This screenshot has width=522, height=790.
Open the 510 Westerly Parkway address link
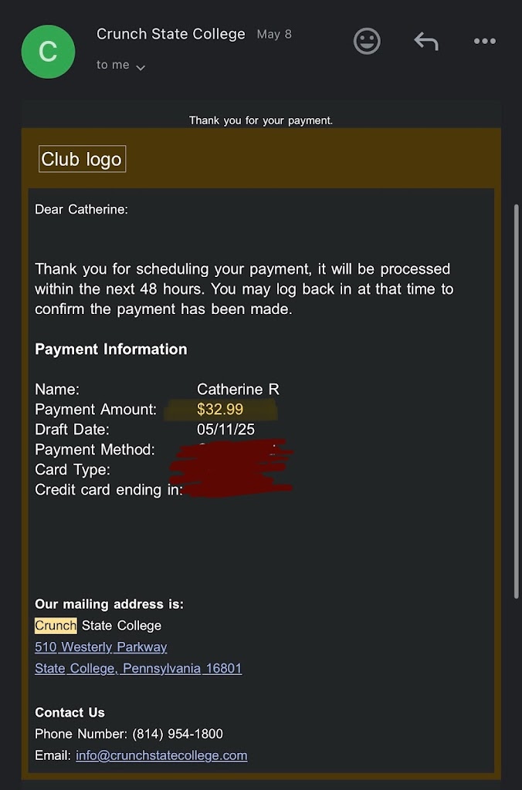pos(100,647)
